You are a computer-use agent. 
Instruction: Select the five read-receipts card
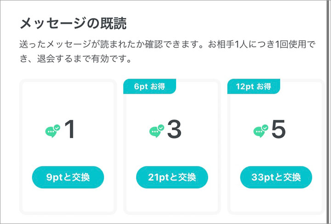click(276, 147)
